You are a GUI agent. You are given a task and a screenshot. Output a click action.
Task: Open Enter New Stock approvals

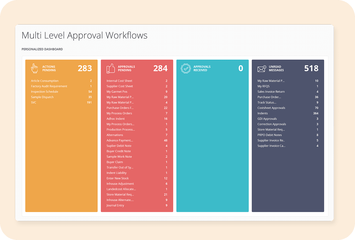pos(118,178)
